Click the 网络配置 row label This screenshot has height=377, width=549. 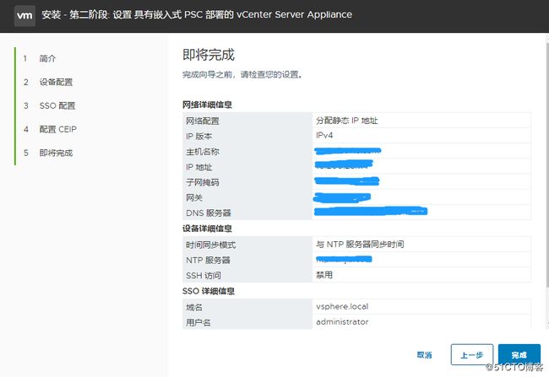click(203, 121)
